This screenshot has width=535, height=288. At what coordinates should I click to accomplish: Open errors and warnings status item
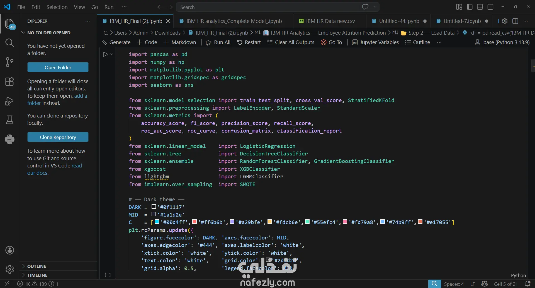tap(38, 284)
